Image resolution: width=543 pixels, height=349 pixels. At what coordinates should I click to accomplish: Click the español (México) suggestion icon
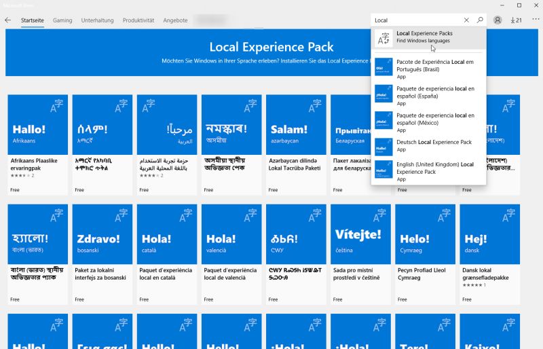(x=383, y=120)
